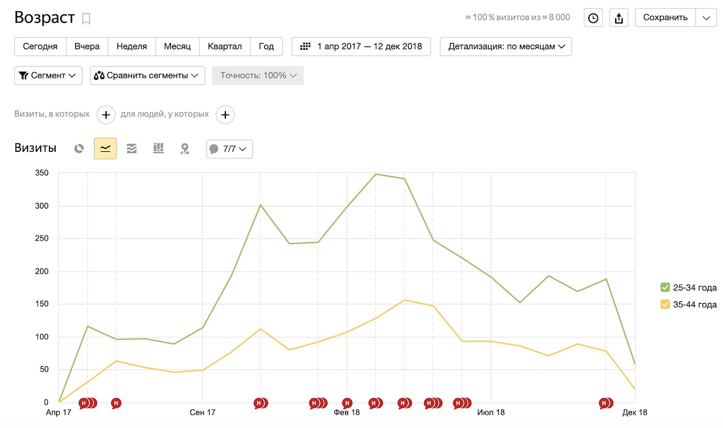Switch to stacked area chart icon

point(132,149)
